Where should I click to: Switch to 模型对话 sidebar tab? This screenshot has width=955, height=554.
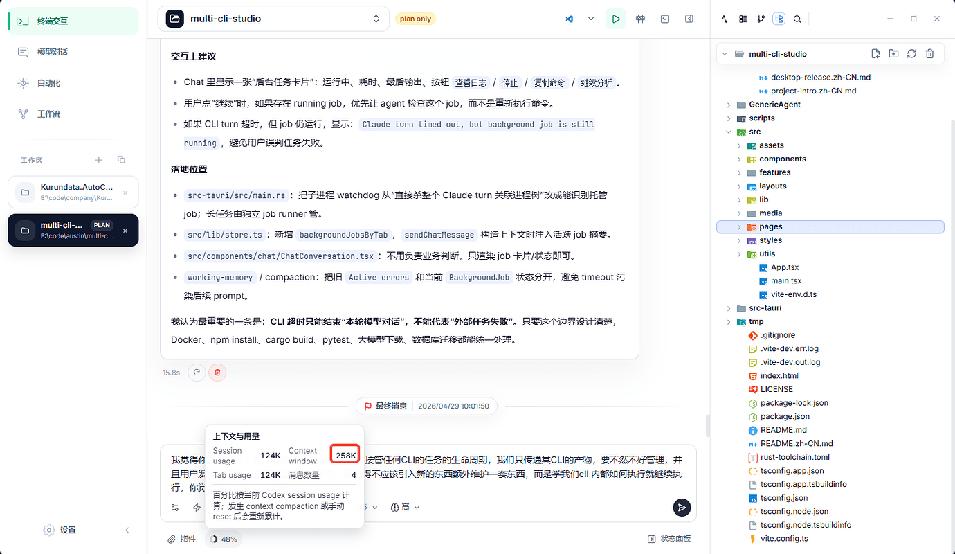pos(73,52)
